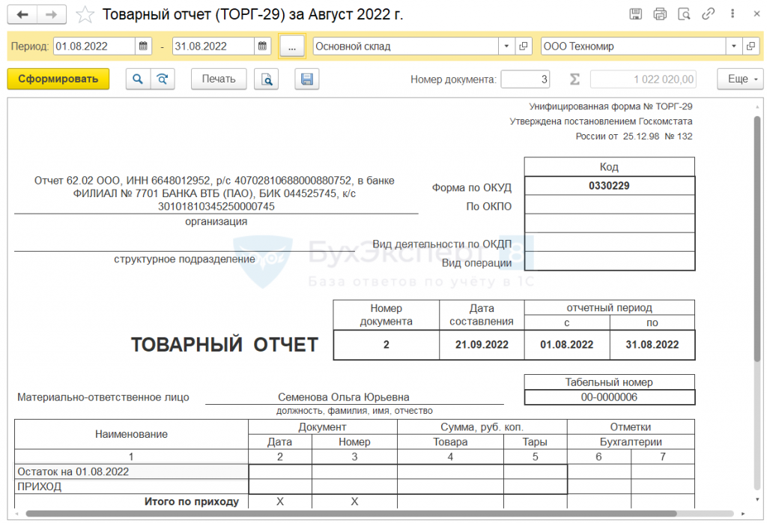Select the Итого по приходу row label
767x524 pixels.
(x=191, y=502)
